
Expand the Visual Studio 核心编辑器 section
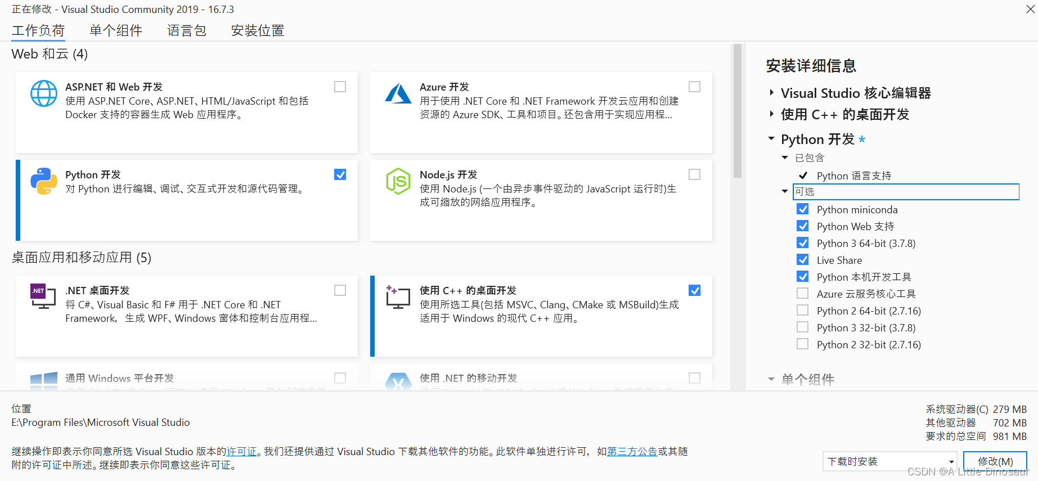[x=772, y=92]
